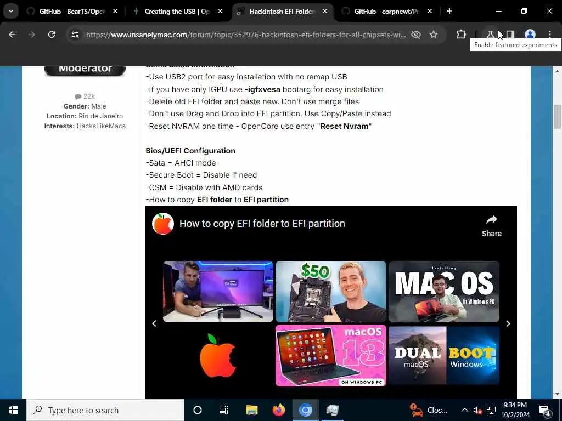Open the Chrome profile avatar

[530, 35]
